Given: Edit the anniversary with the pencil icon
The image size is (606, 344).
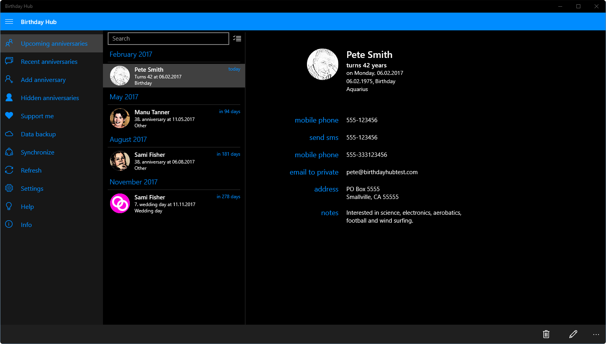Looking at the screenshot, I should point(573,334).
